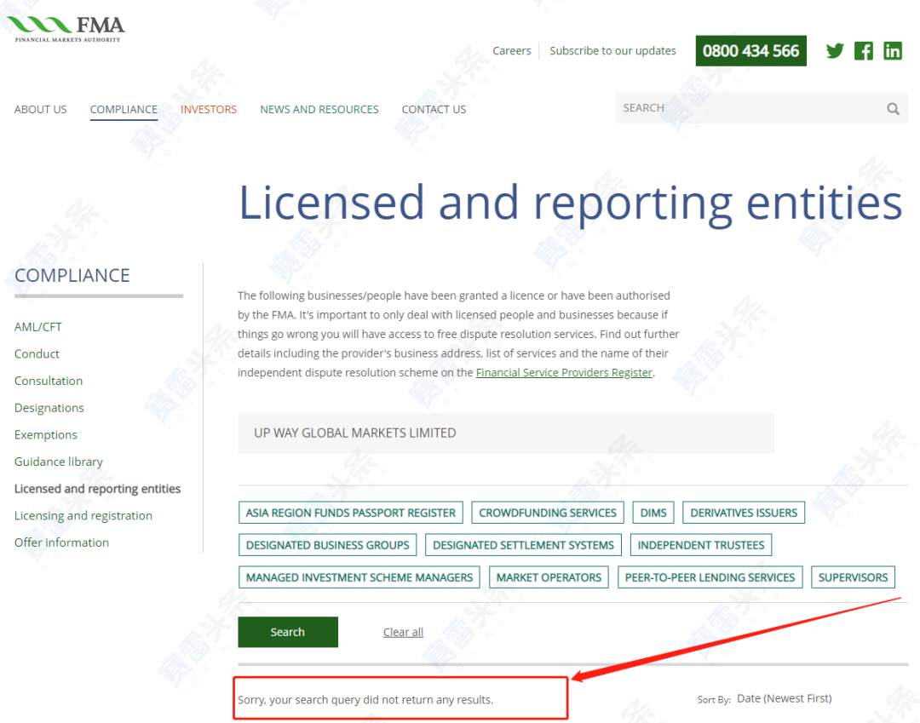Open the About Us menu
920x723 pixels.
tap(41, 110)
